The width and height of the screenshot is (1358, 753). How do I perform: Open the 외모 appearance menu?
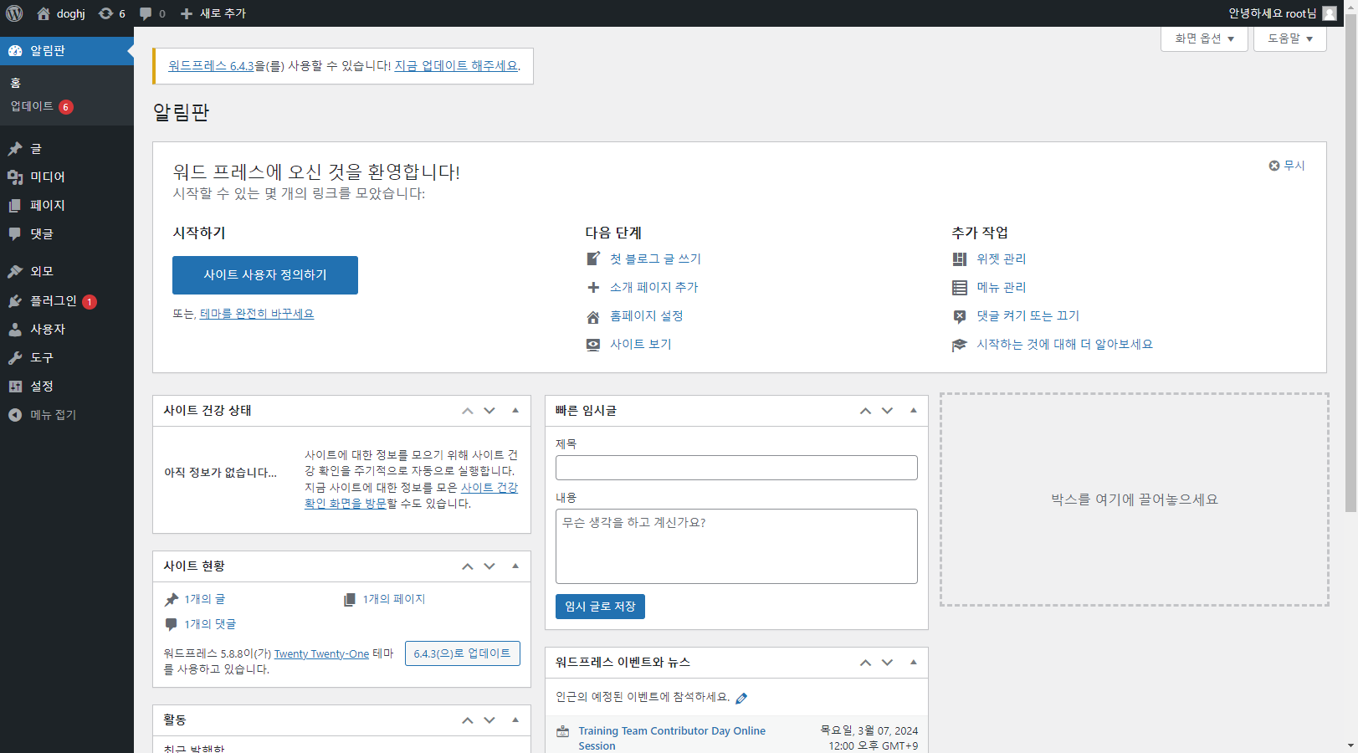(67, 272)
